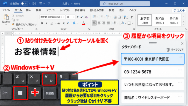Select the 見出し 2 style
This screenshot has height=106, width=188.
tap(174, 20)
